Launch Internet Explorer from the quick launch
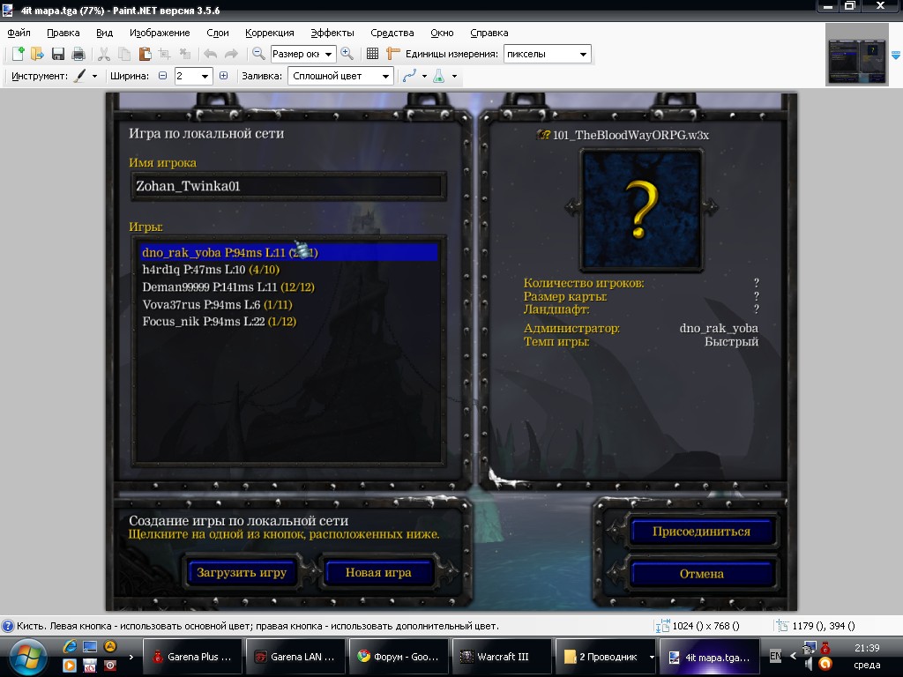The height and width of the screenshot is (677, 903). click(x=70, y=646)
